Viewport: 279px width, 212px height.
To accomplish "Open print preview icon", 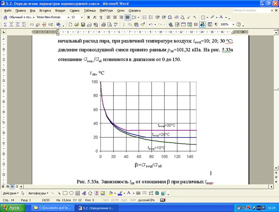I will (110, 24).
